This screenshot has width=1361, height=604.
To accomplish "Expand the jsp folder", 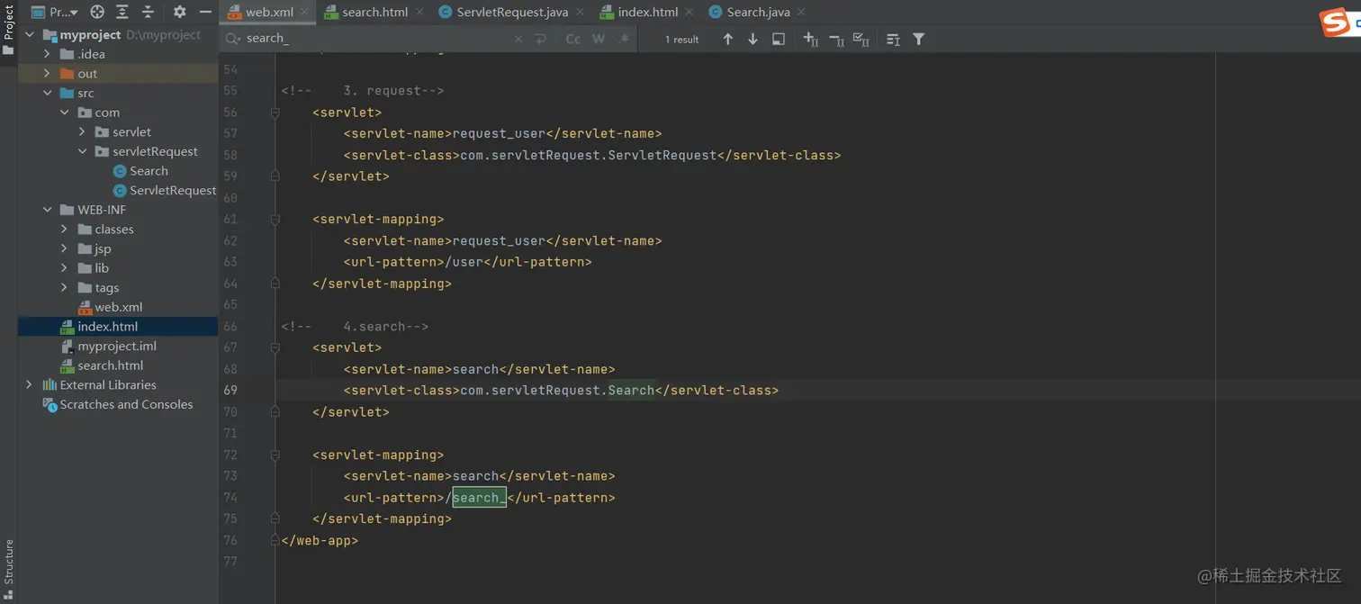I will point(64,248).
